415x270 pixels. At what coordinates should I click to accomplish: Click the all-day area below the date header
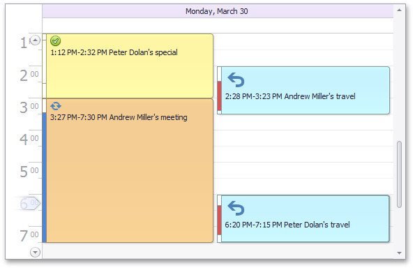point(218,25)
